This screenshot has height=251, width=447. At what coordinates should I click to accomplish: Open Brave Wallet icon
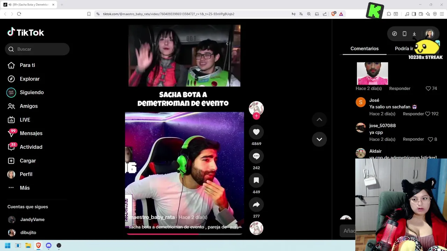click(x=421, y=14)
